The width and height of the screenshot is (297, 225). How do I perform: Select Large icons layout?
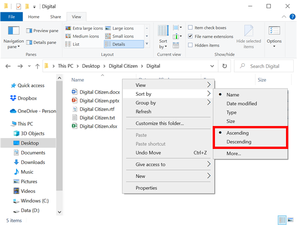[120, 28]
